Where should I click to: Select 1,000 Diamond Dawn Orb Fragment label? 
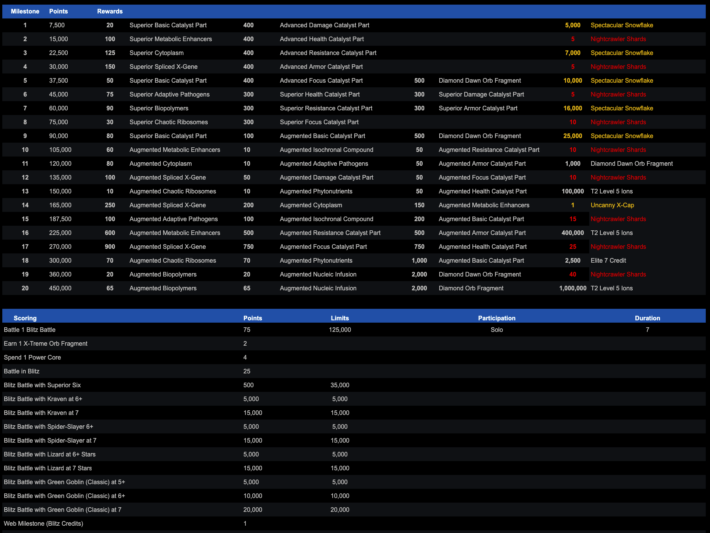click(632, 163)
